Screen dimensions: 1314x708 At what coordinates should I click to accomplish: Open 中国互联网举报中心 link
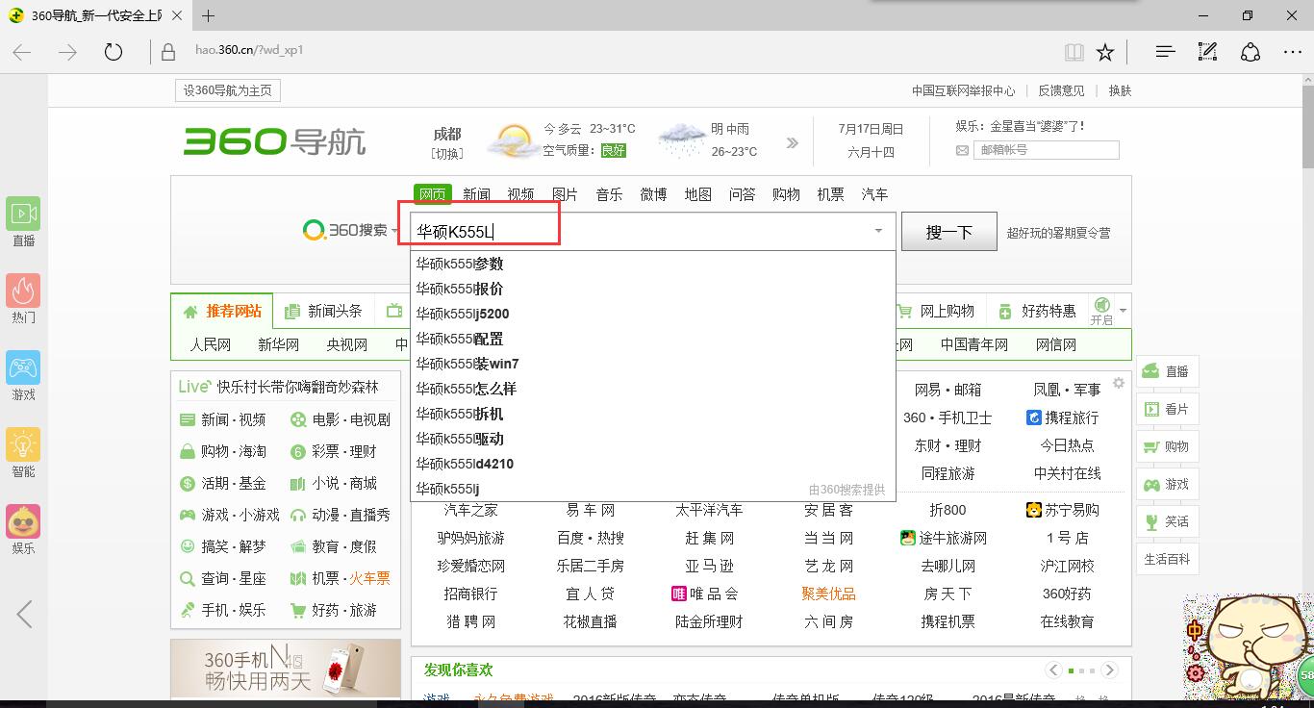pyautogui.click(x=963, y=90)
